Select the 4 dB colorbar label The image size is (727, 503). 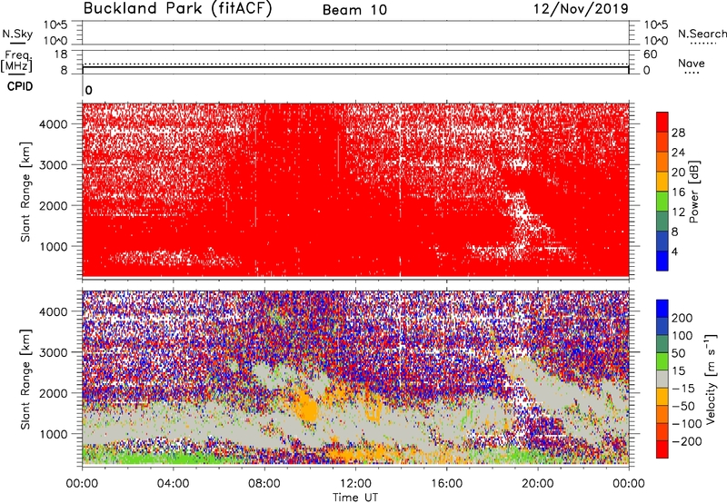tap(675, 251)
